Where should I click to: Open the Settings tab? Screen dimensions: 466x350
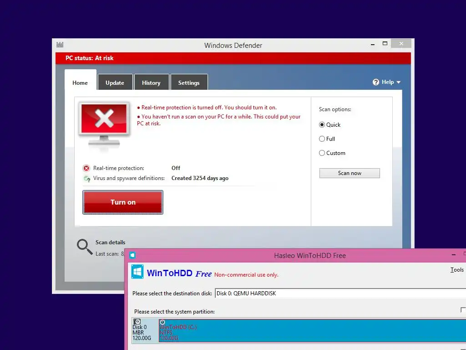pyautogui.click(x=189, y=83)
